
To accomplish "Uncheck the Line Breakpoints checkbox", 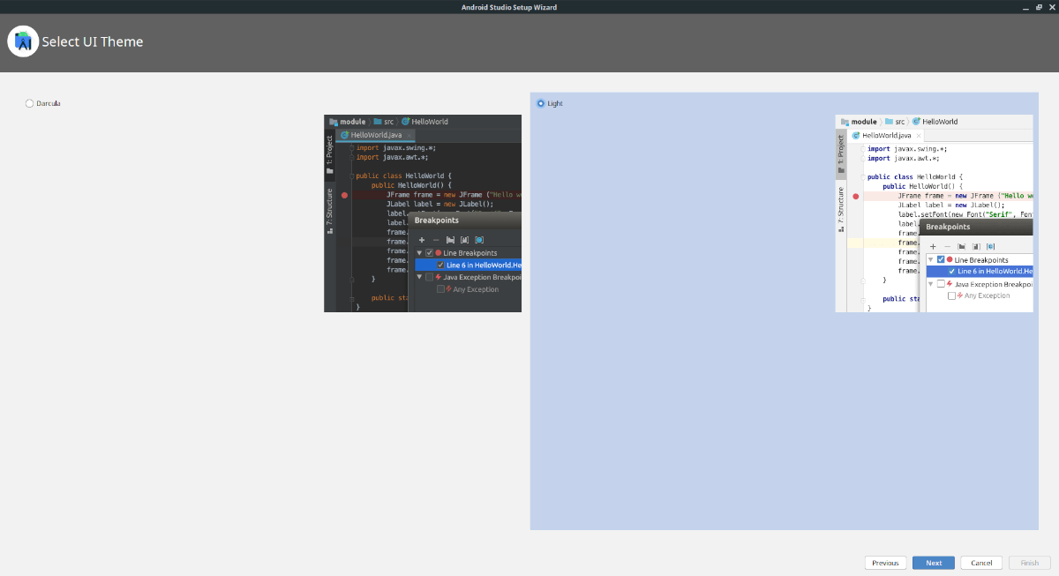I will pos(429,252).
